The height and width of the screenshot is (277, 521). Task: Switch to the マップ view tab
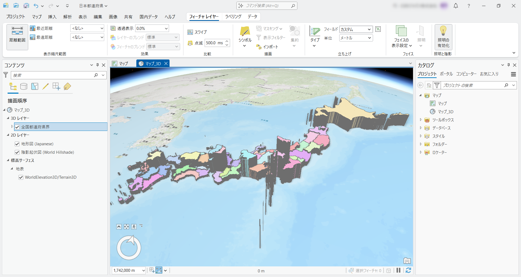pos(121,64)
